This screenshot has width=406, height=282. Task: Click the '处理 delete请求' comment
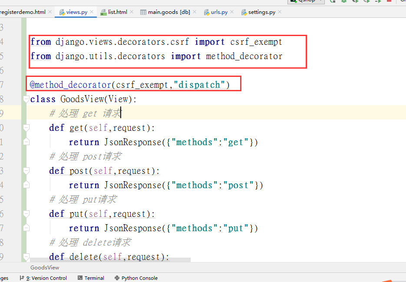(90, 242)
